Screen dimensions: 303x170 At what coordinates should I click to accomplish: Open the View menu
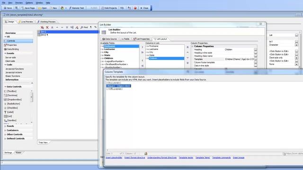tap(10, 3)
